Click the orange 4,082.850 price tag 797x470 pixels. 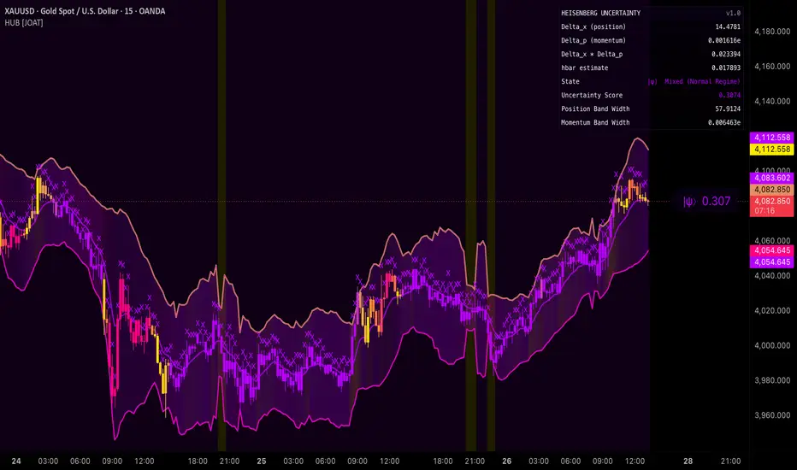click(771, 190)
